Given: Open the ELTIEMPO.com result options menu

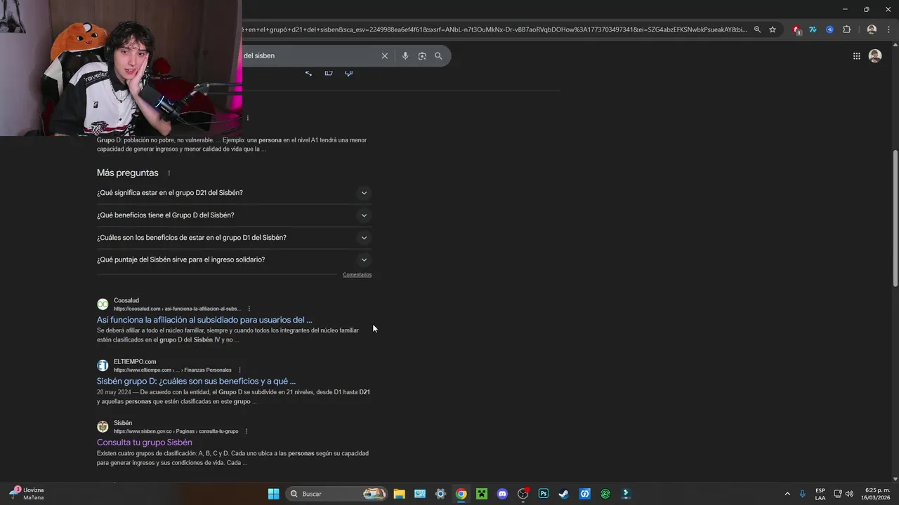Looking at the screenshot, I should (x=239, y=370).
